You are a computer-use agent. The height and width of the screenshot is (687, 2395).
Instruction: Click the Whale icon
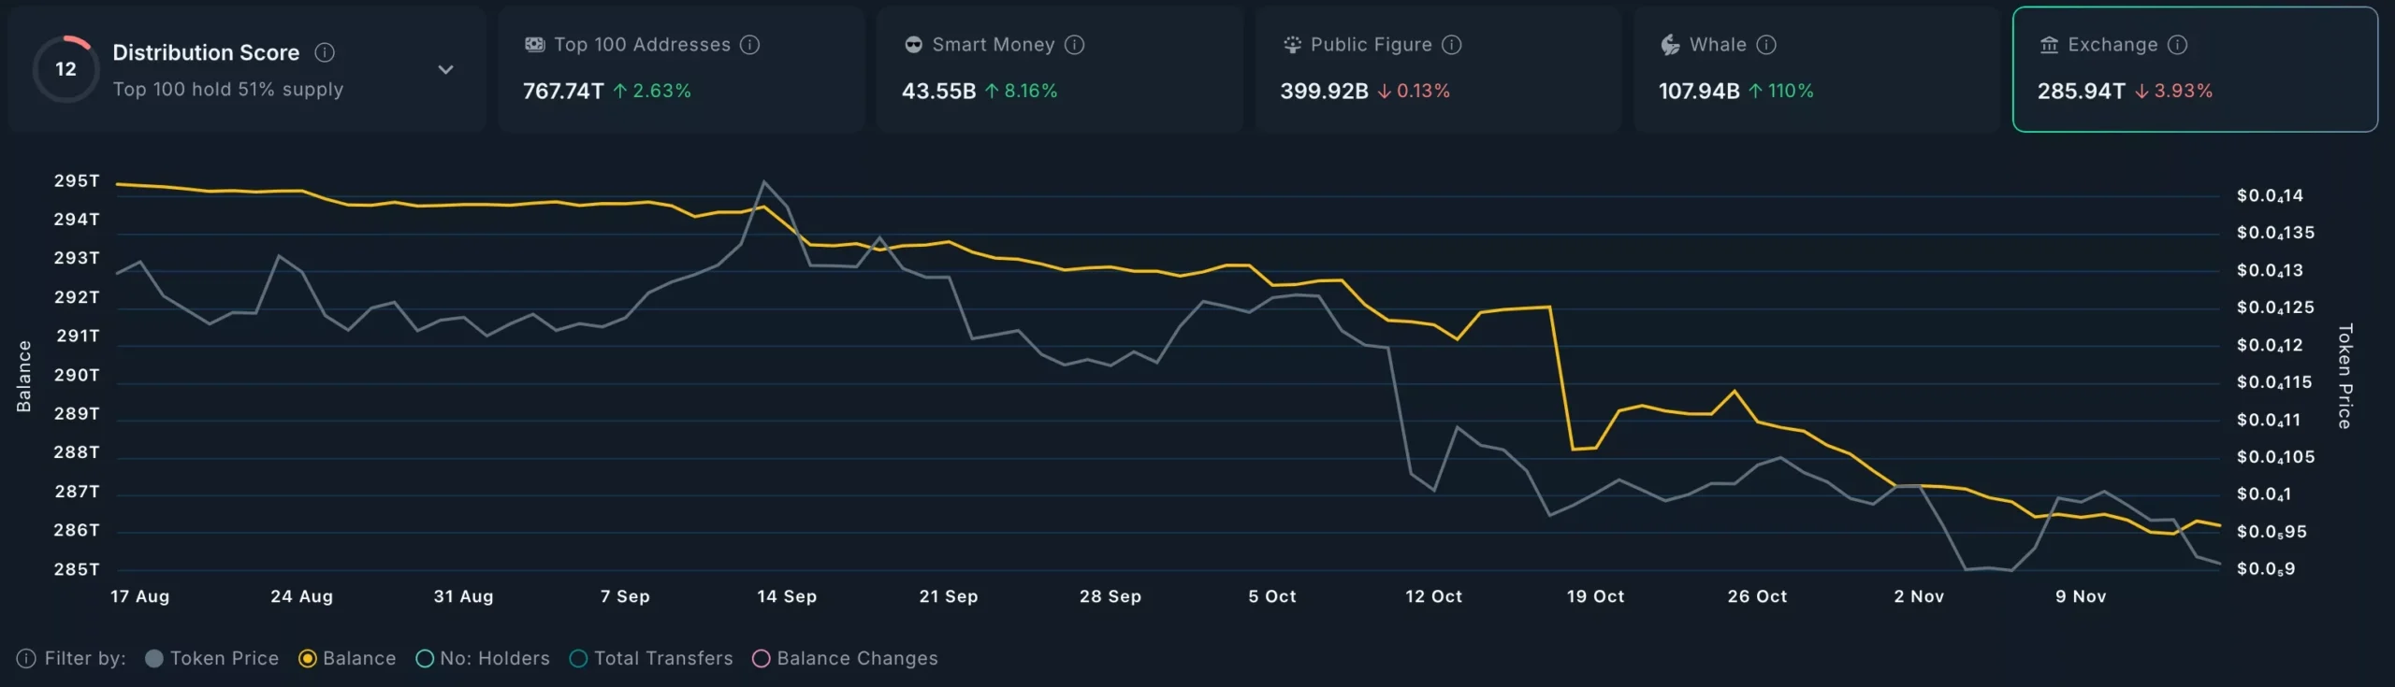(1670, 45)
